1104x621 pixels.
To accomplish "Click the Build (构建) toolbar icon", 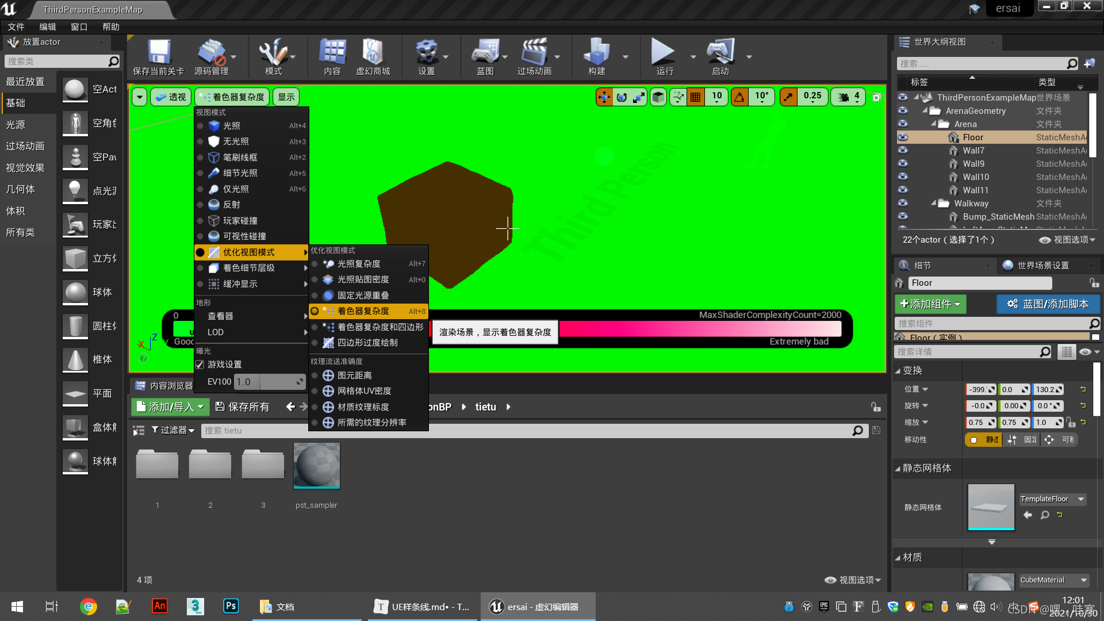I will point(597,56).
